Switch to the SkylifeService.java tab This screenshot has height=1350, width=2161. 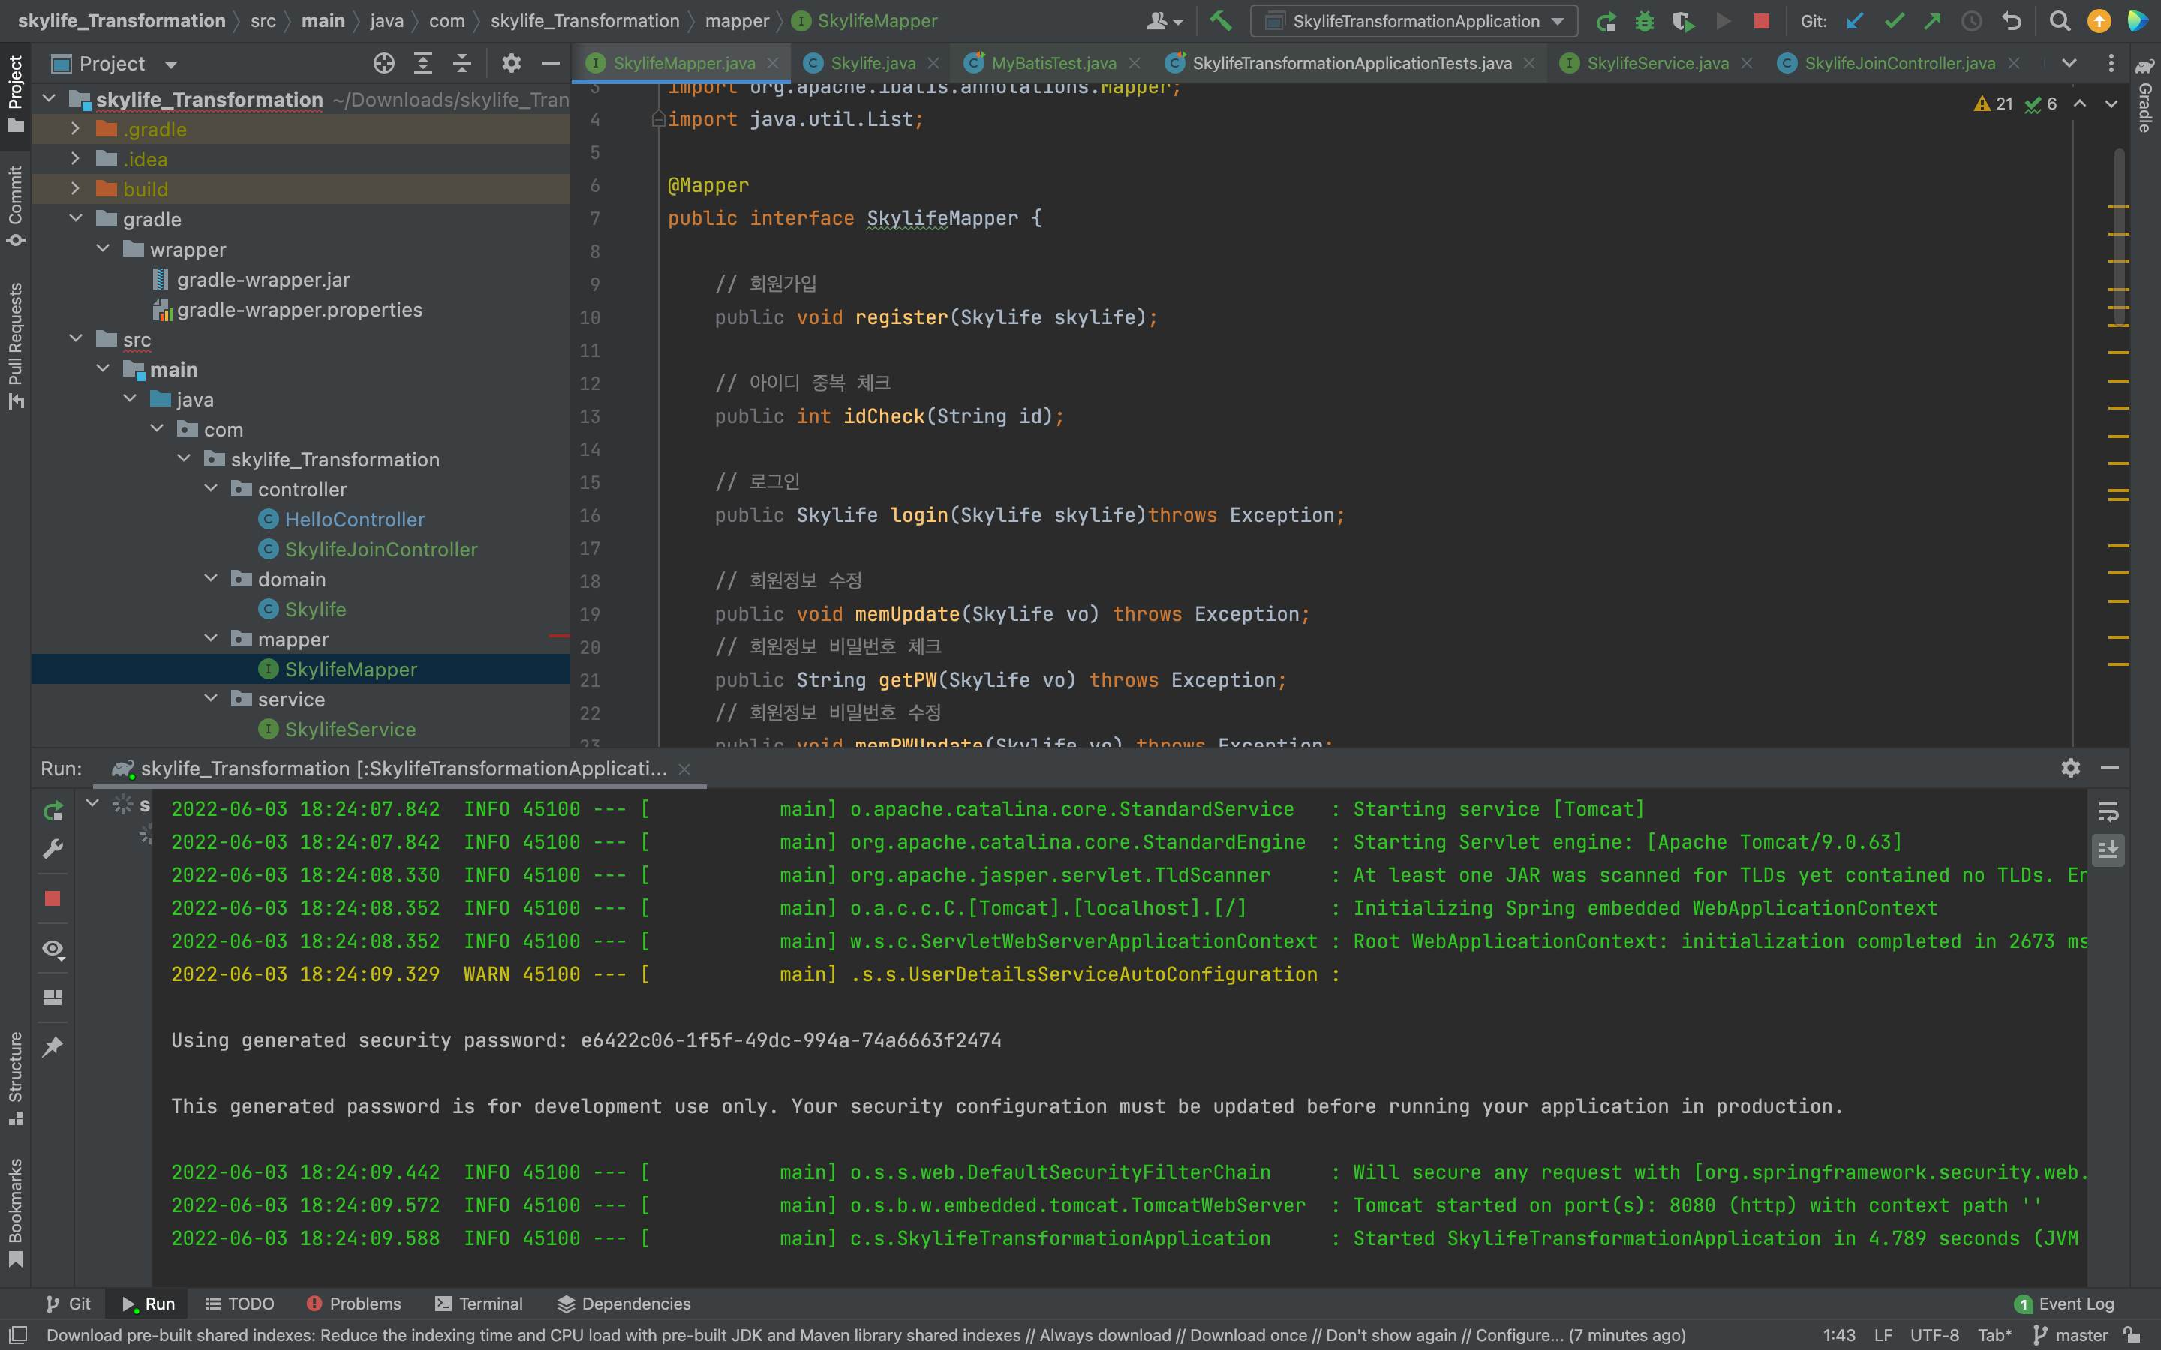click(1657, 64)
